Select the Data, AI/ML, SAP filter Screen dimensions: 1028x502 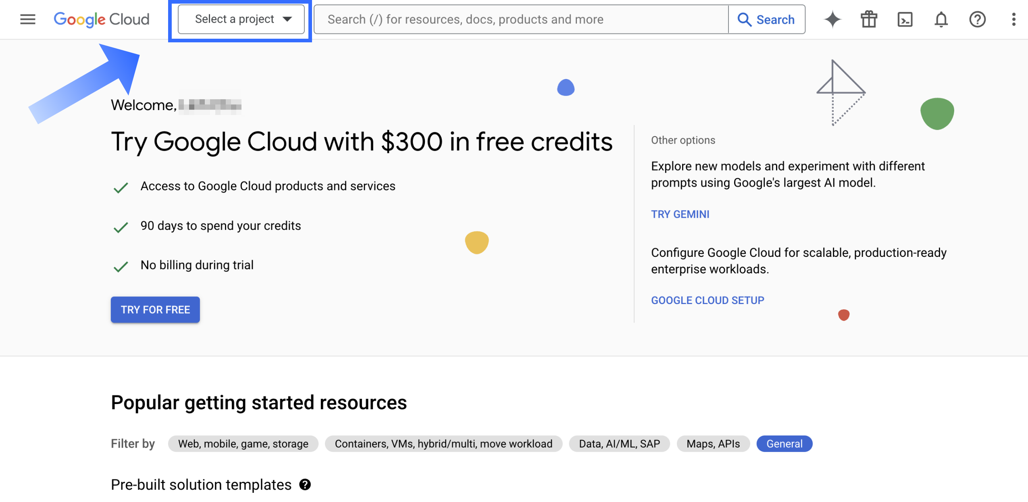[x=619, y=444]
